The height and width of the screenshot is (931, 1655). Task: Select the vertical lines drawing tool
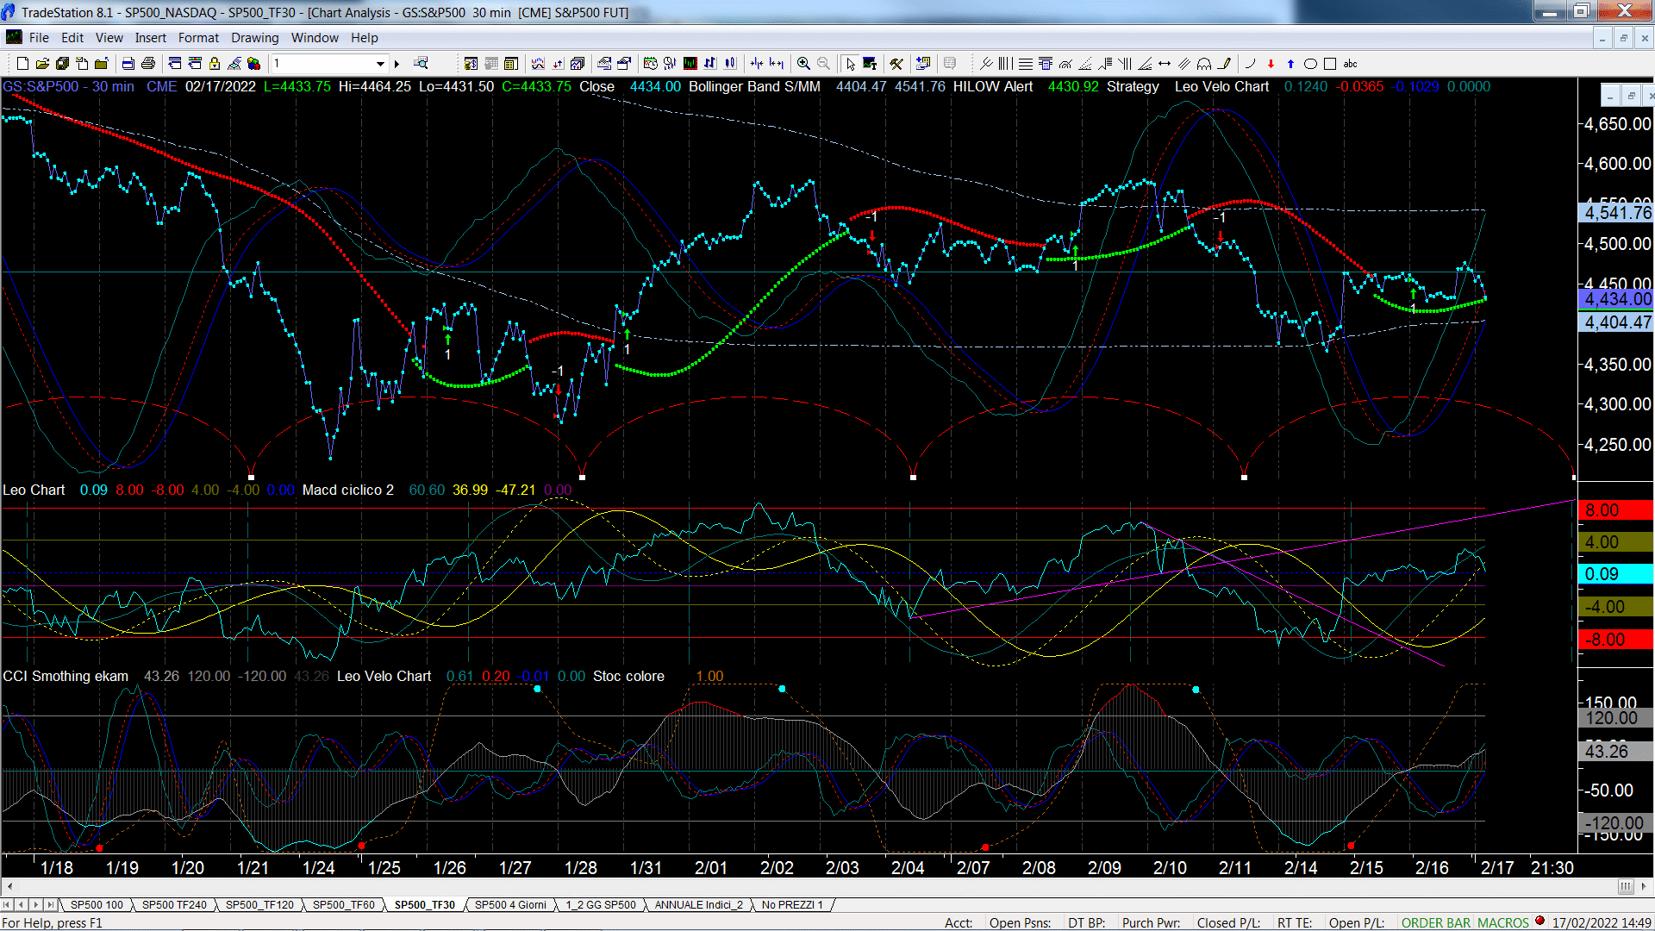point(1005,63)
